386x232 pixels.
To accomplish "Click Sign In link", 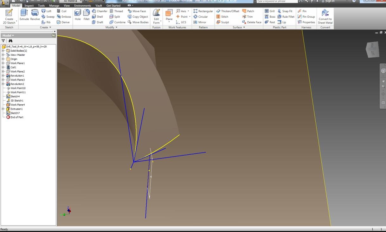I will coord(328,2).
